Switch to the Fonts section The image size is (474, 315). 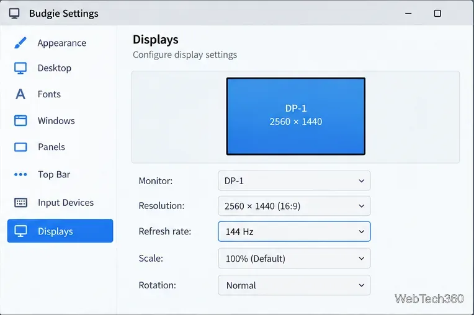(49, 94)
